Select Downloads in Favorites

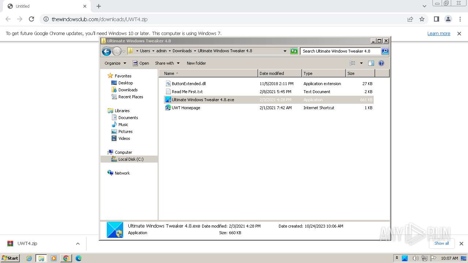coord(128,90)
